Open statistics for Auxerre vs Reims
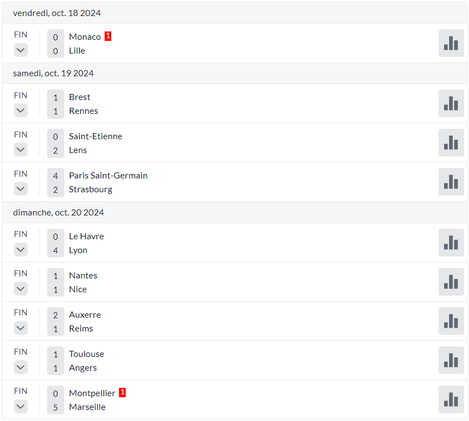The image size is (469, 421). point(451,321)
